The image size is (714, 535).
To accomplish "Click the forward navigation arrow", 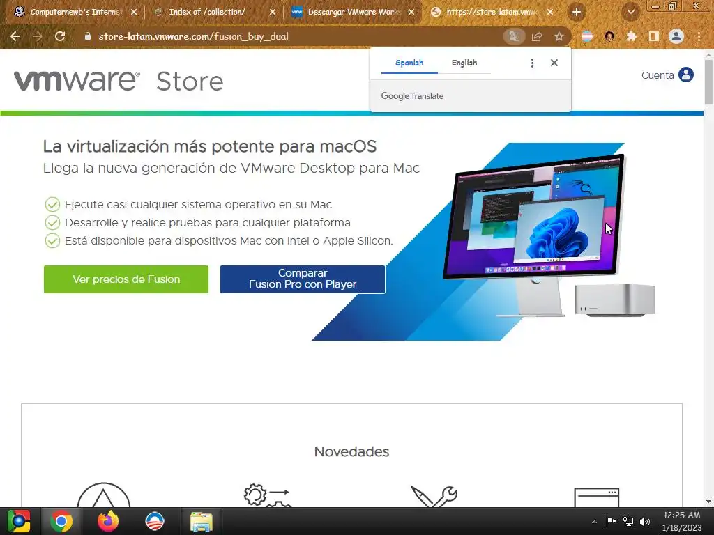I will 38,36.
